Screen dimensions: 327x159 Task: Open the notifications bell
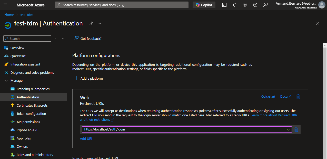tap(235, 5)
